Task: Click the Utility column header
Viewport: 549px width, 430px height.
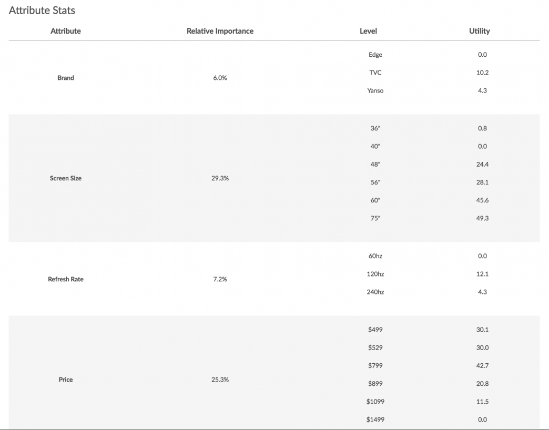Action: click(x=479, y=31)
